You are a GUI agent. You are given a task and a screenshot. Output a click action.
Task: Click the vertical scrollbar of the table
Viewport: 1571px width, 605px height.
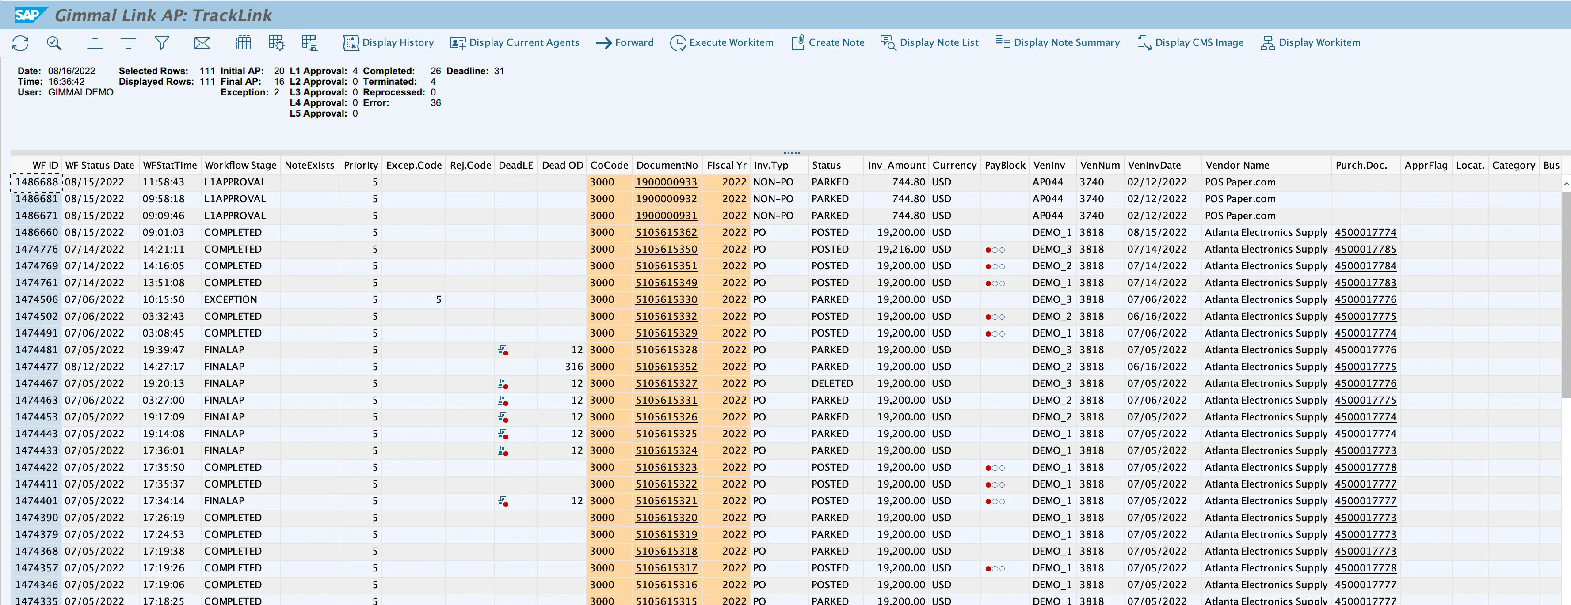(x=1566, y=295)
